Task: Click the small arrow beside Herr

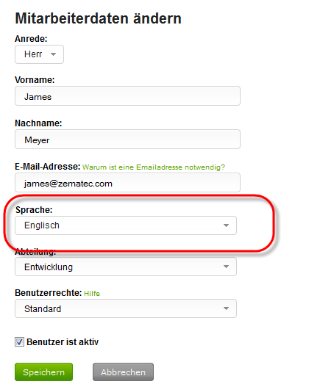Action: [53, 54]
